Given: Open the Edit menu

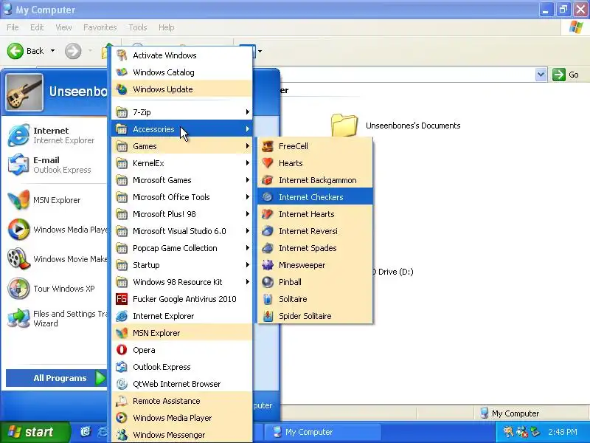Looking at the screenshot, I should point(37,27).
